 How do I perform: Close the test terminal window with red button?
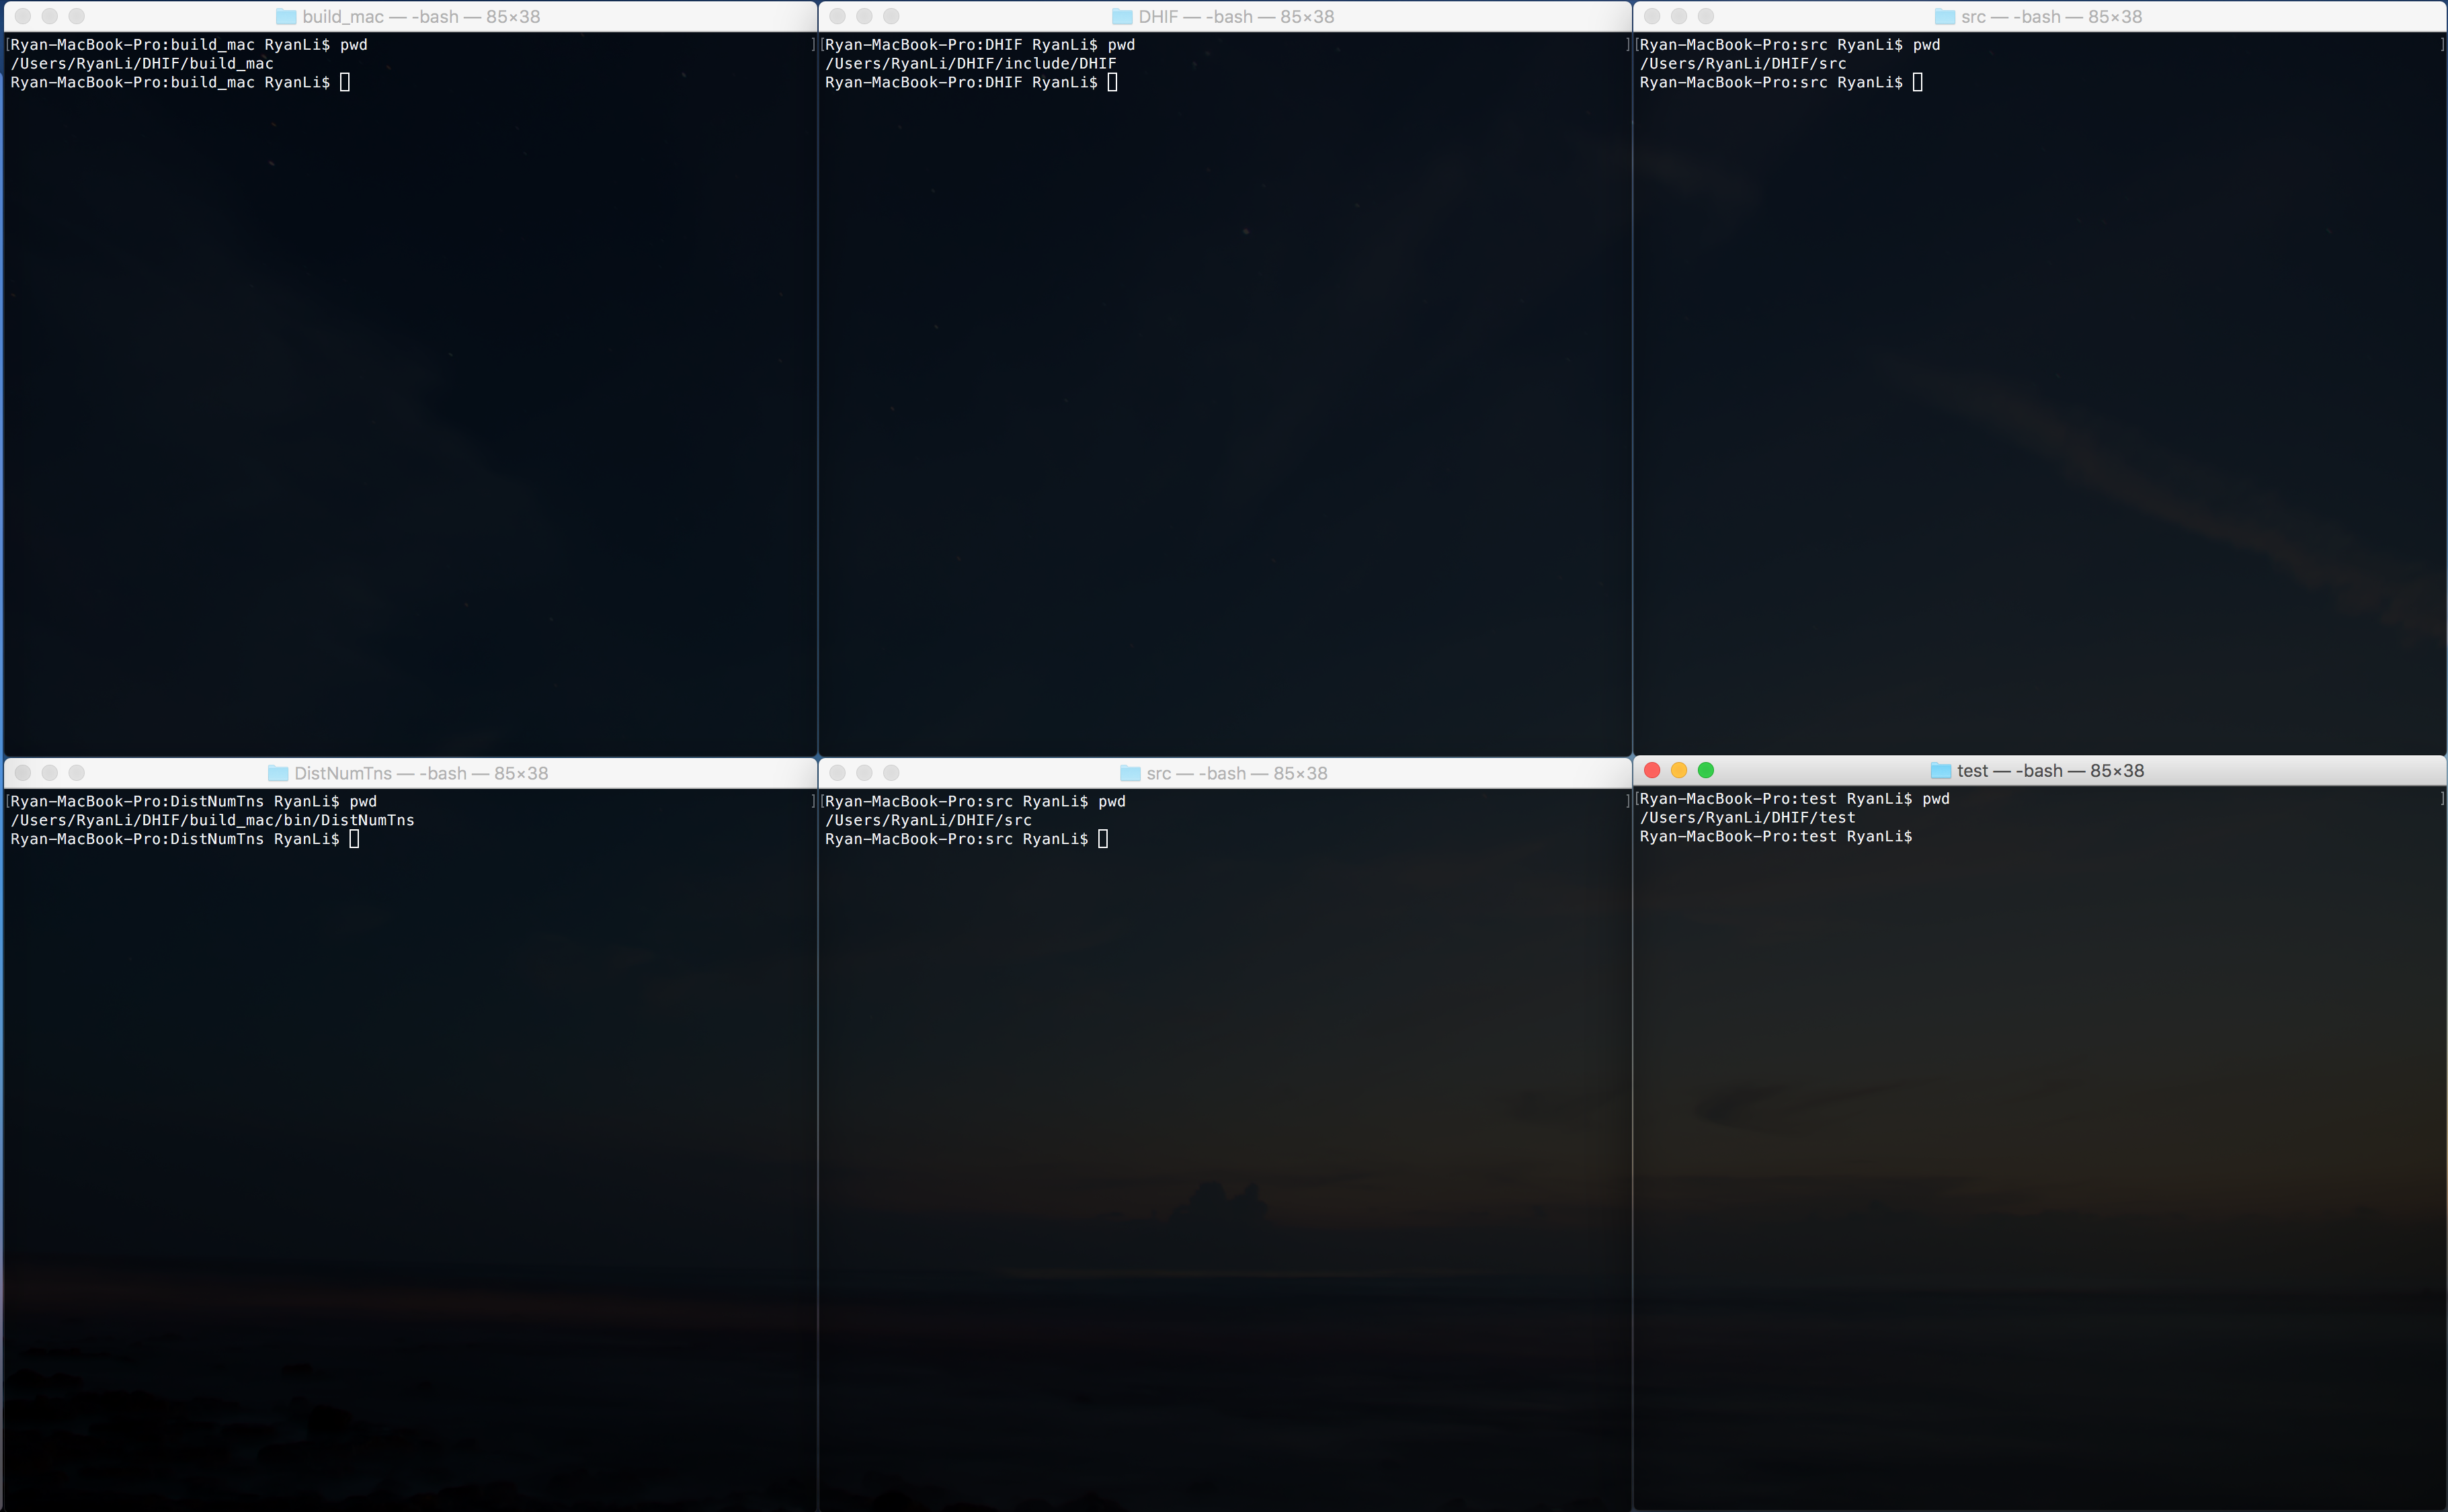pyautogui.click(x=1652, y=770)
